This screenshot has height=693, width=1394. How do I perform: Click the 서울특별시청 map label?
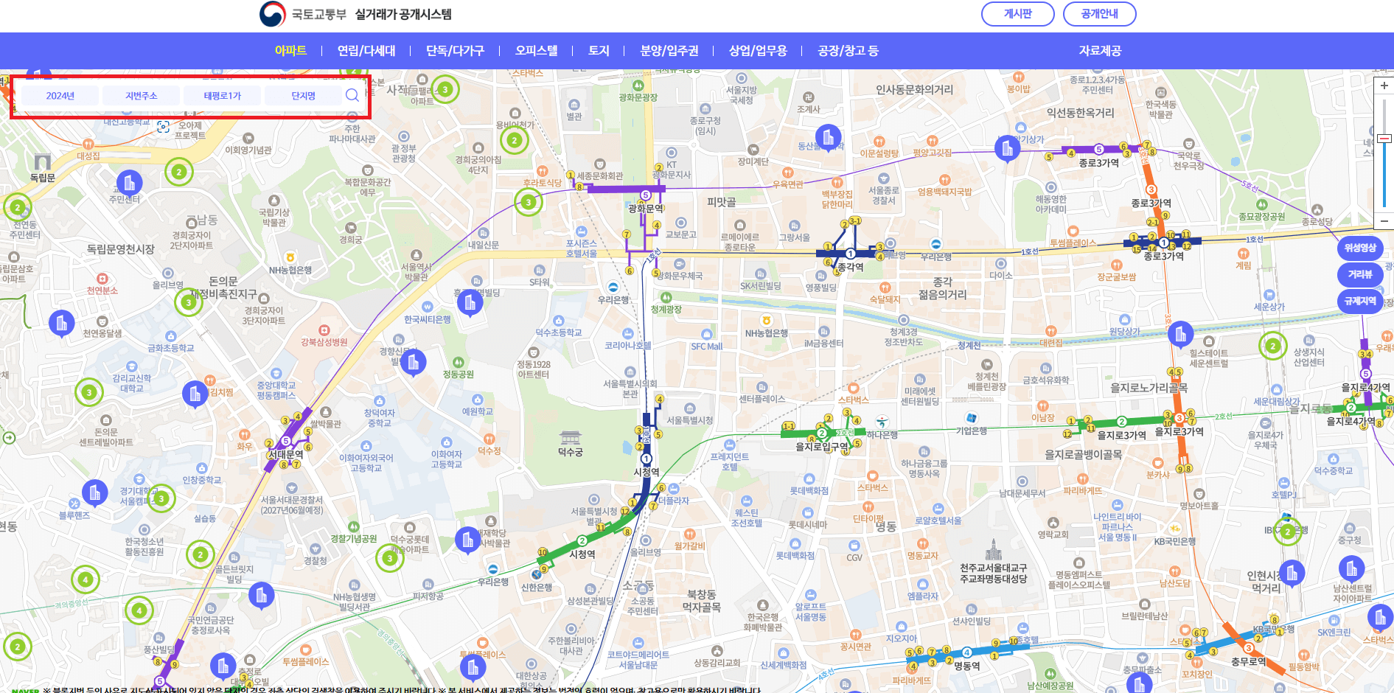689,420
